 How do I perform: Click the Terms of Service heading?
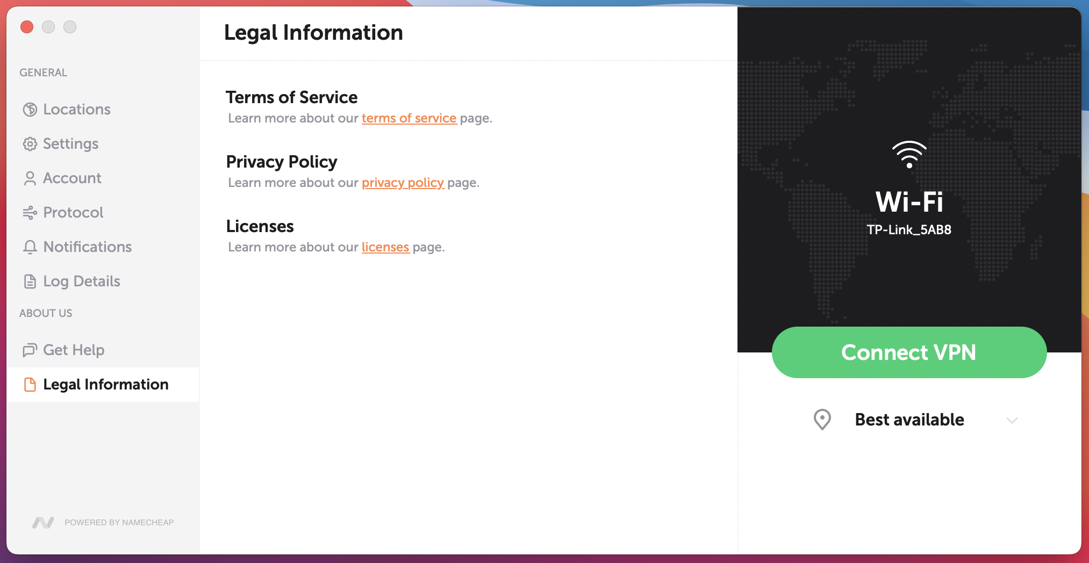[291, 97]
